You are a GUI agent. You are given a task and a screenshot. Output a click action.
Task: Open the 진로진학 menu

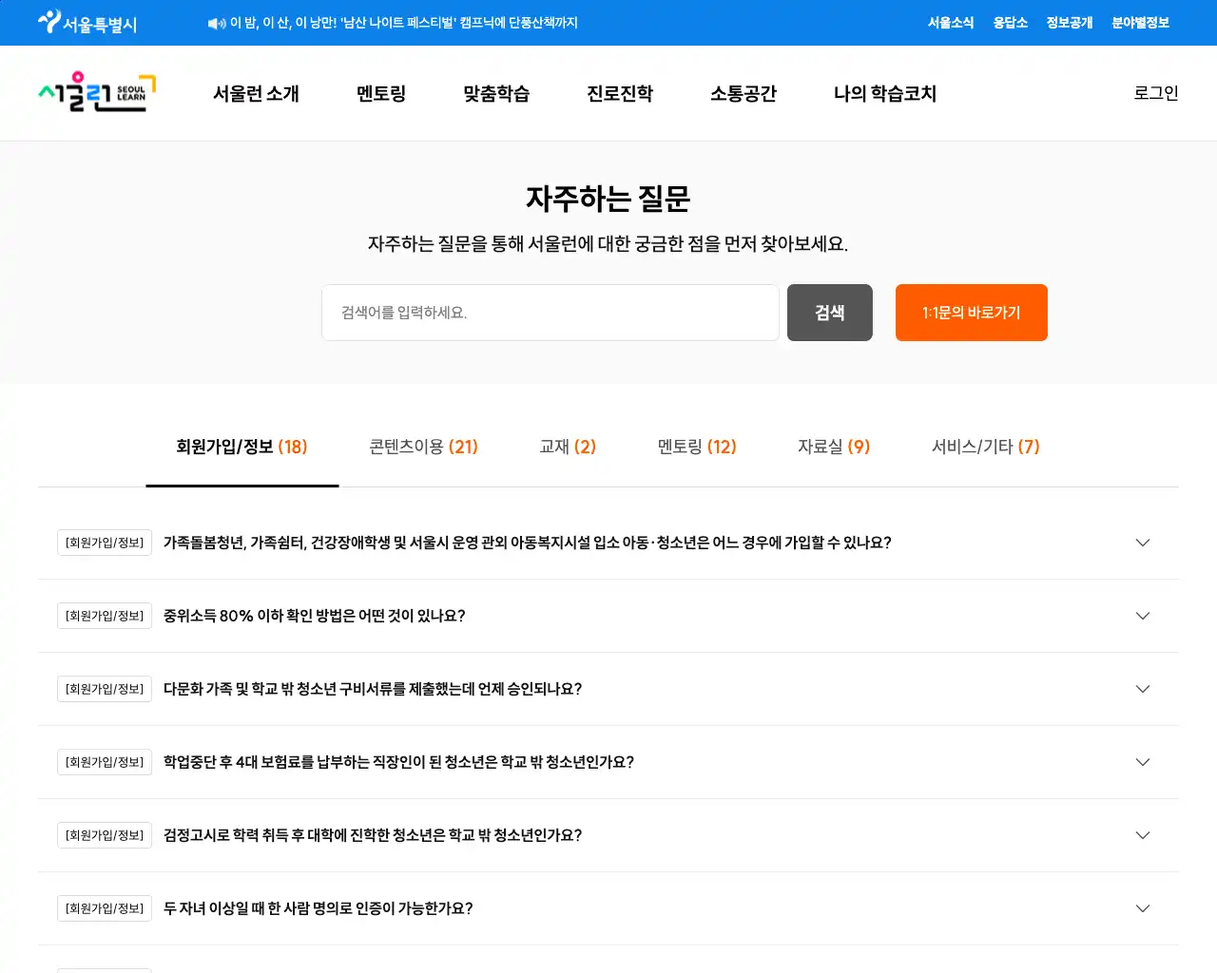pos(620,93)
